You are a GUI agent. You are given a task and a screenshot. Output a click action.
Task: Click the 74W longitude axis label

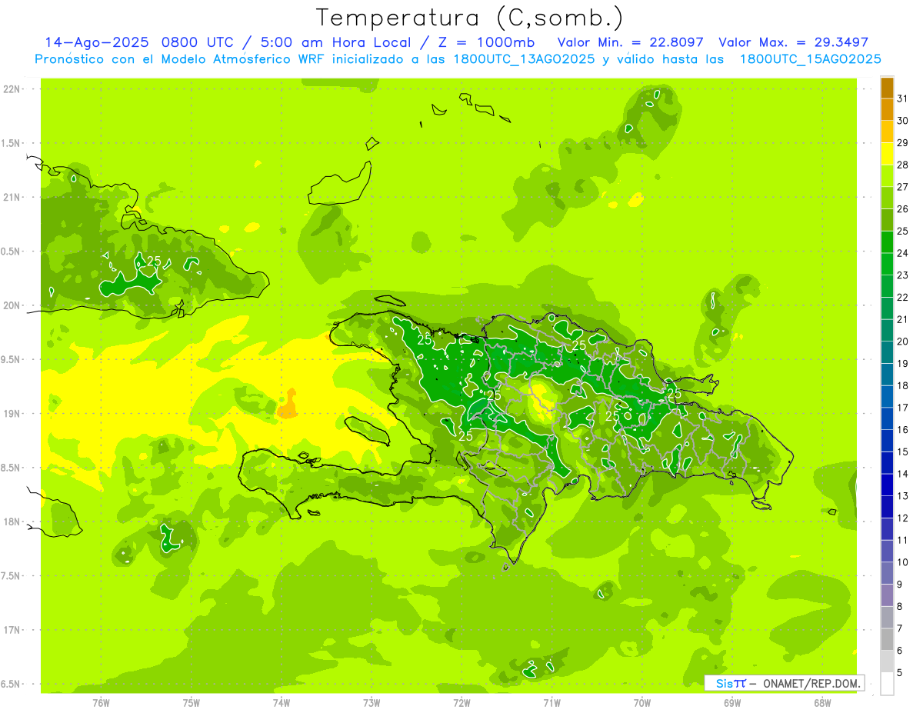pos(282,703)
